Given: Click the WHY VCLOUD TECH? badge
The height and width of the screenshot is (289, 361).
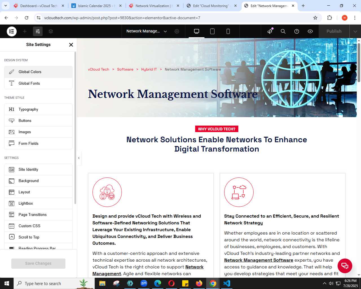Looking at the screenshot, I should 217,129.
